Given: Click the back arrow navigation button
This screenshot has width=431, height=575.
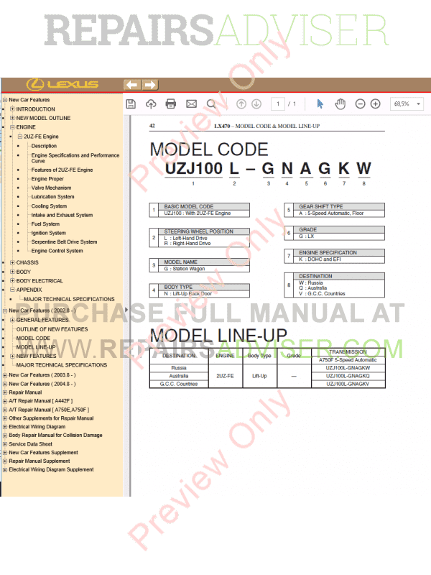Looking at the screenshot, I should [x=132, y=85].
